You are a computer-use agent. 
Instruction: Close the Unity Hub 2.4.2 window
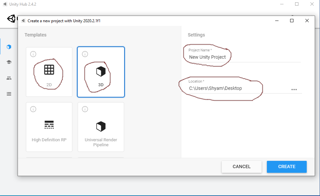pyautogui.click(x=312, y=4)
